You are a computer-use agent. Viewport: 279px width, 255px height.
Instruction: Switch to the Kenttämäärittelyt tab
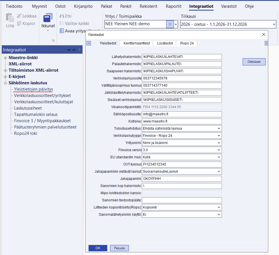136,43
